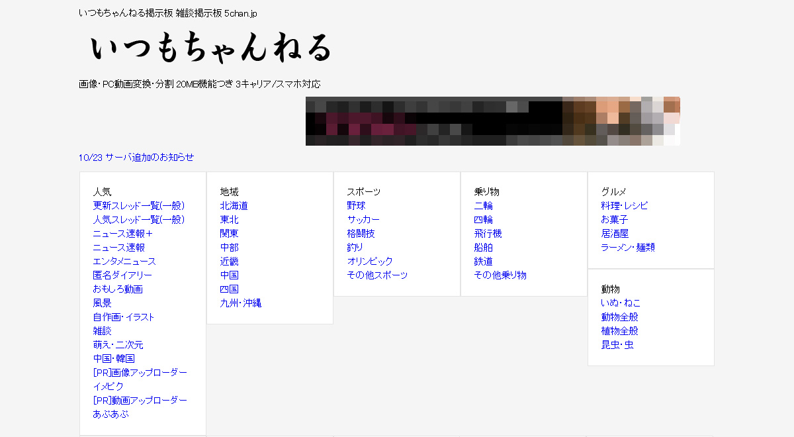Select いぬ・ねこ in the 動物 section
Image resolution: width=794 pixels, height=437 pixels.
click(621, 303)
